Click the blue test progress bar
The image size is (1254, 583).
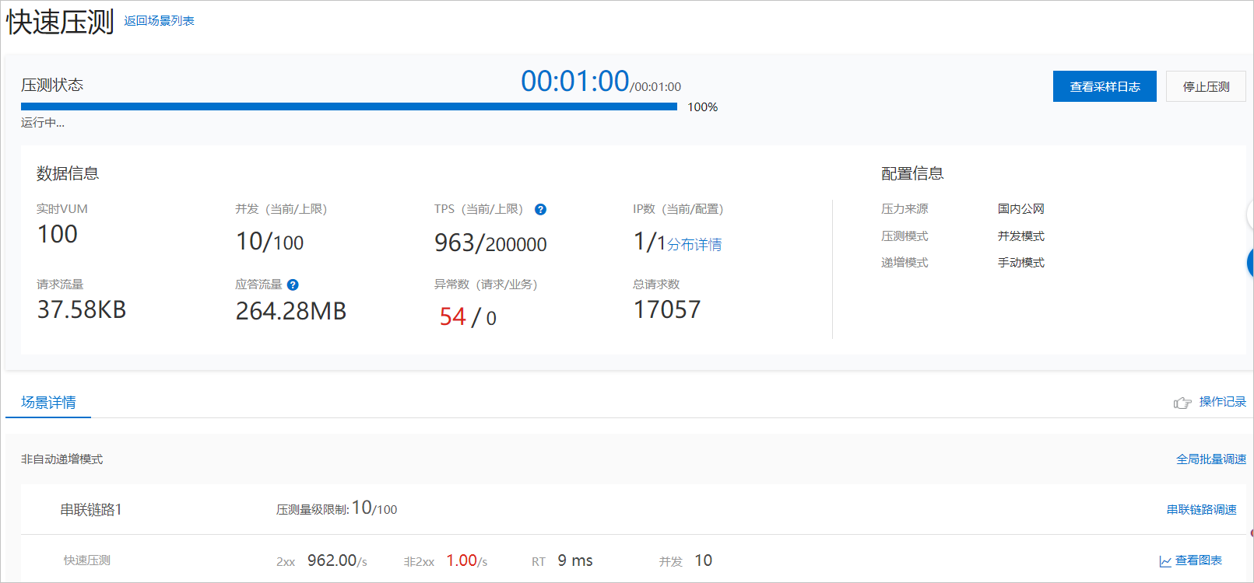[349, 106]
